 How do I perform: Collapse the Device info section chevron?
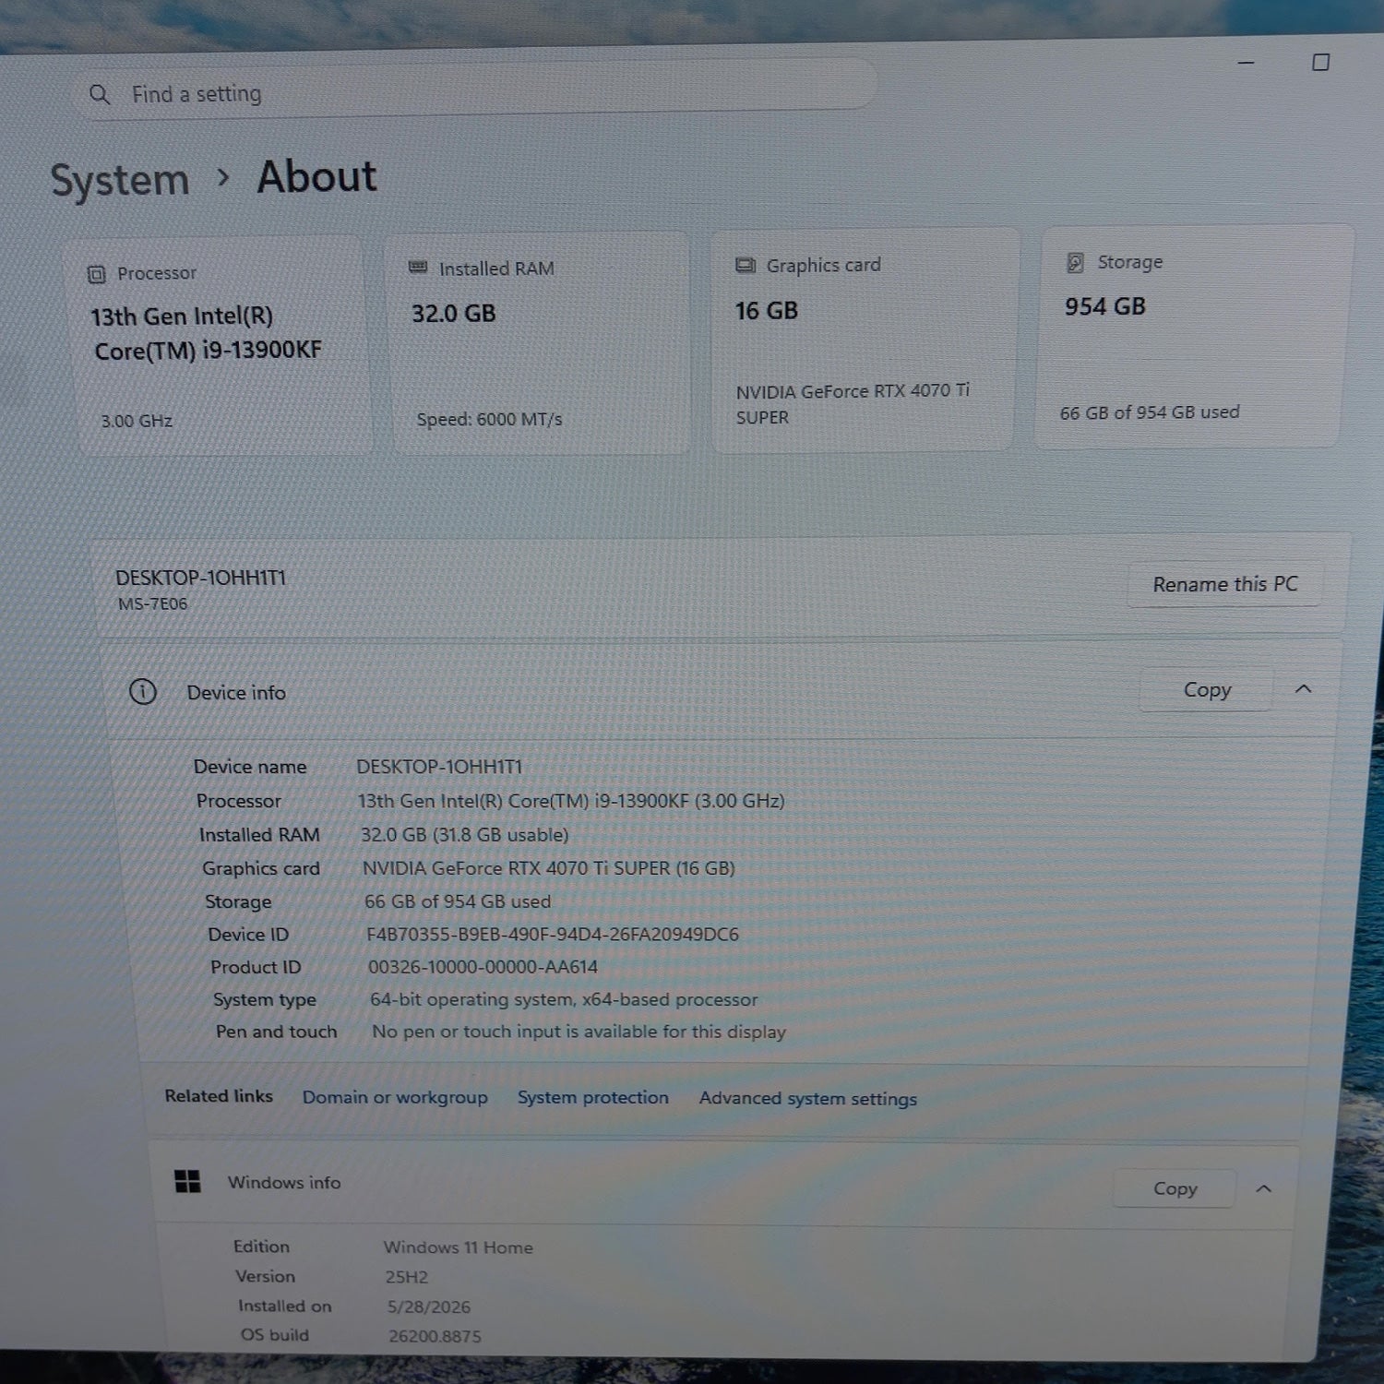(1303, 689)
